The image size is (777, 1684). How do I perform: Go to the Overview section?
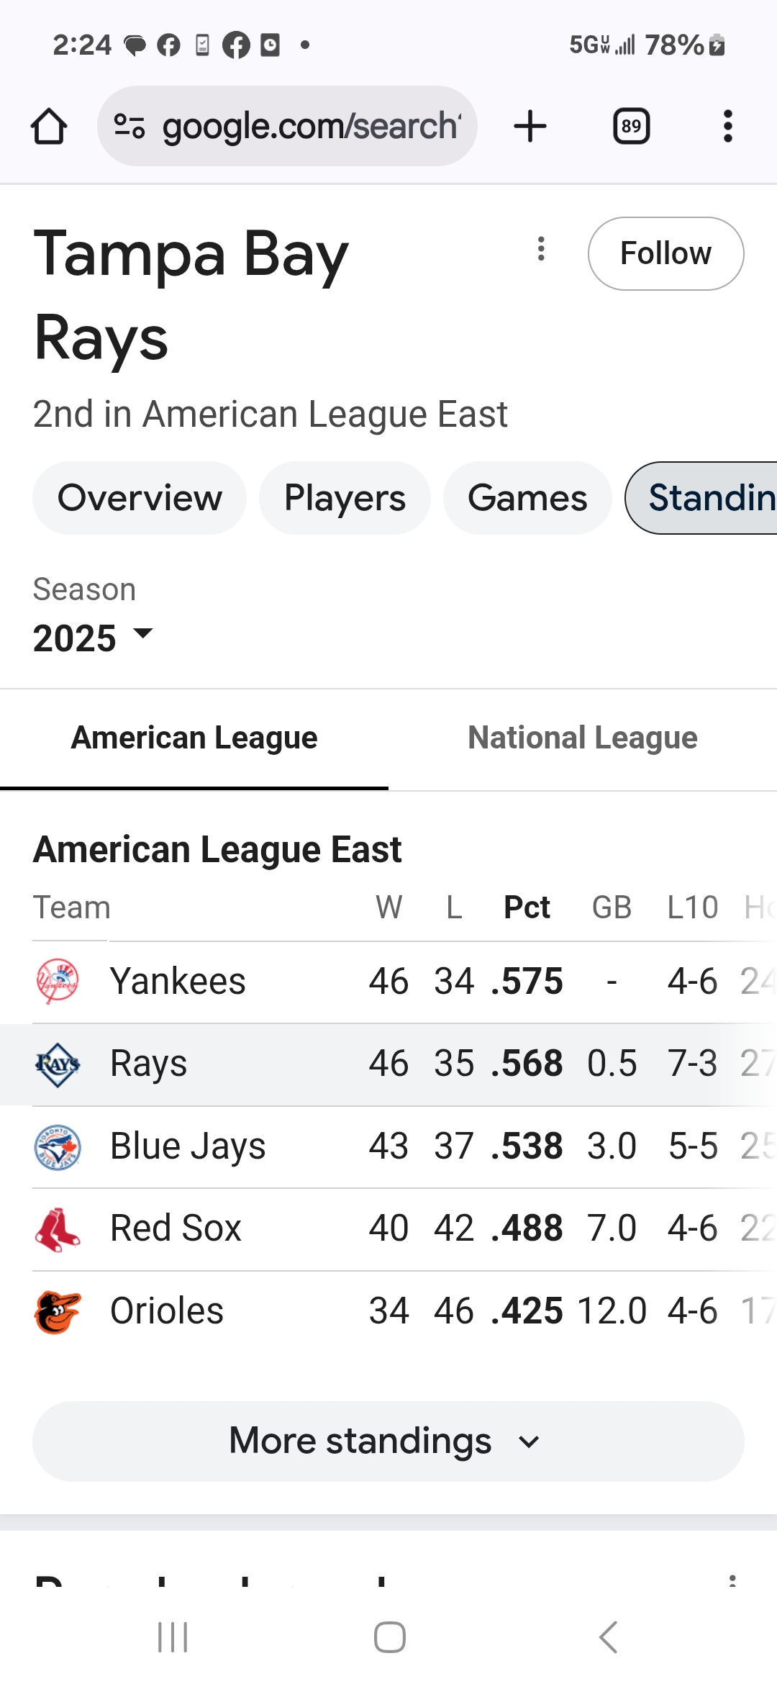[140, 498]
